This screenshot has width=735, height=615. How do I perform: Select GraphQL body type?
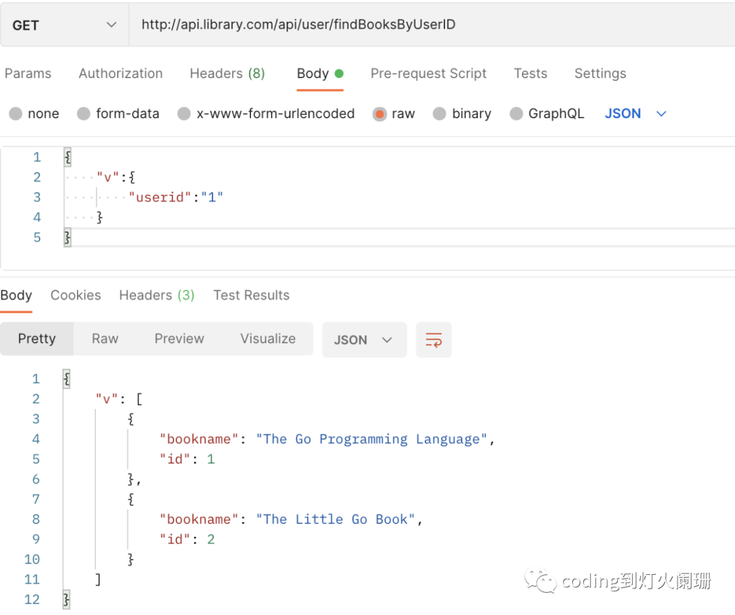tap(547, 113)
